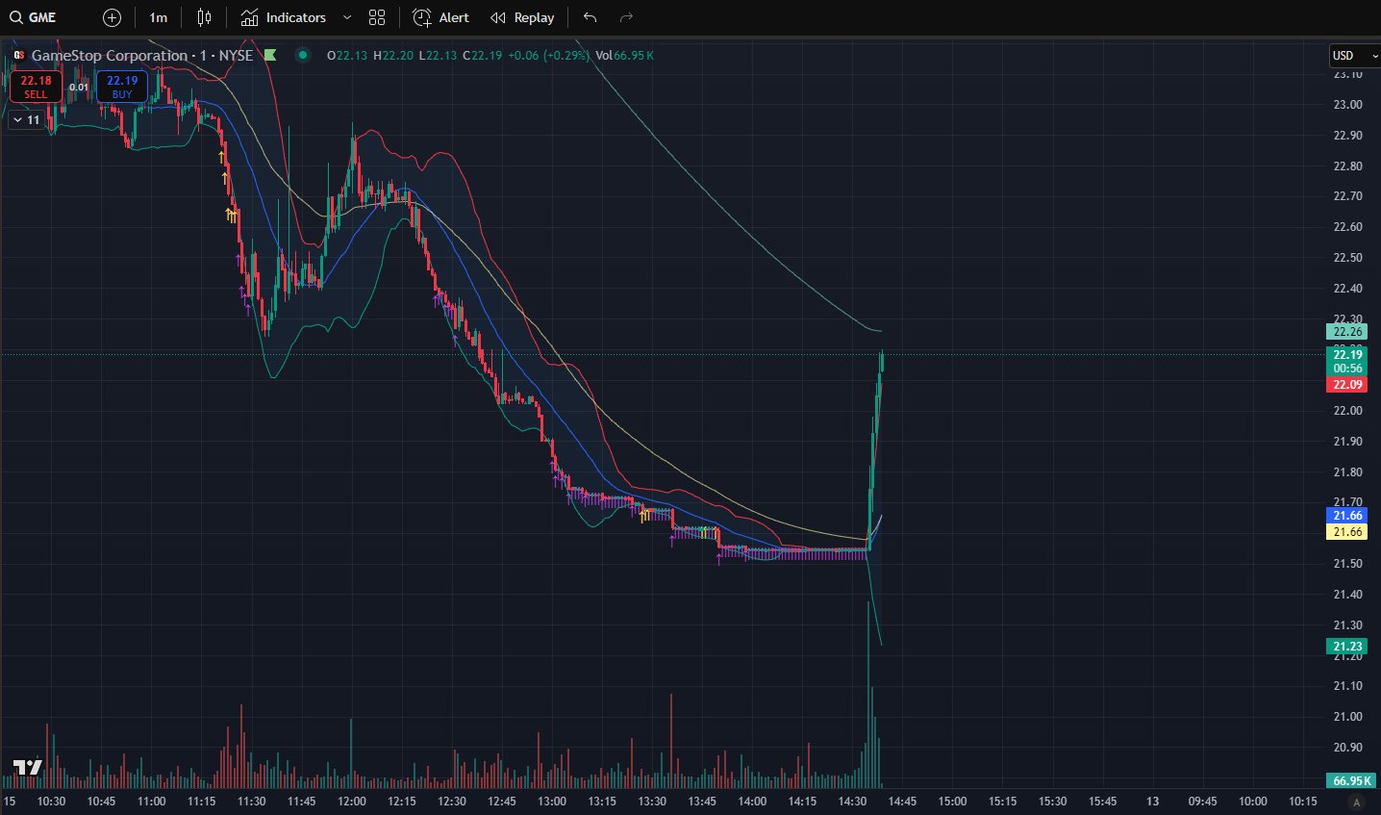
Task: Click the 22.19 BUY button
Action: click(x=122, y=87)
